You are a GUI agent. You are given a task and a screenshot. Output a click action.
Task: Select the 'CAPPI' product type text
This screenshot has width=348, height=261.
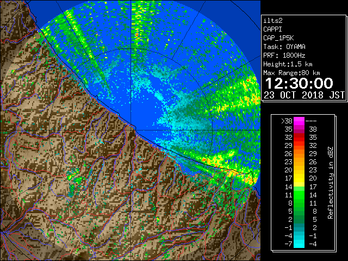[x=272, y=29]
